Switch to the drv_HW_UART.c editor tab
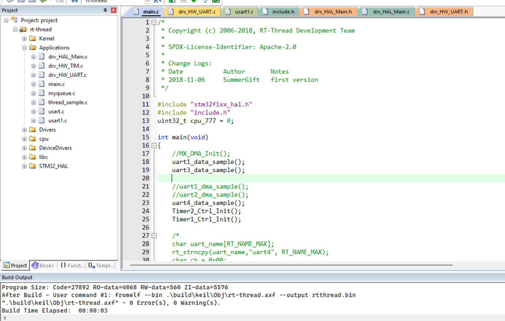The height and width of the screenshot is (321, 505). coord(196,12)
